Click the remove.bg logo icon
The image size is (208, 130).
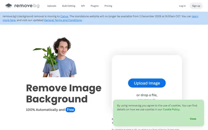(9, 6)
